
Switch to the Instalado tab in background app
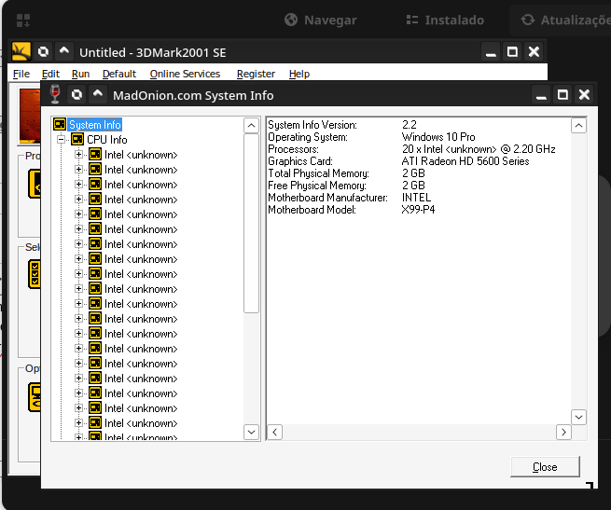click(x=445, y=20)
